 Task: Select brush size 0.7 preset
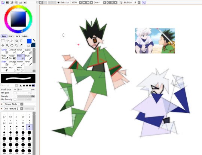[4, 115]
